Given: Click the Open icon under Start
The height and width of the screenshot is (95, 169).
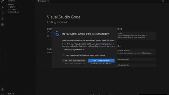Looking at the screenshot, I should pyautogui.click(x=48, y=36).
